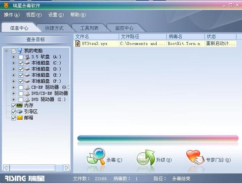Image resolution: width=242 pixels, height=184 pixels.
Task: Expand the 3.5 软盘 (A:) node
Action: coord(14,57)
